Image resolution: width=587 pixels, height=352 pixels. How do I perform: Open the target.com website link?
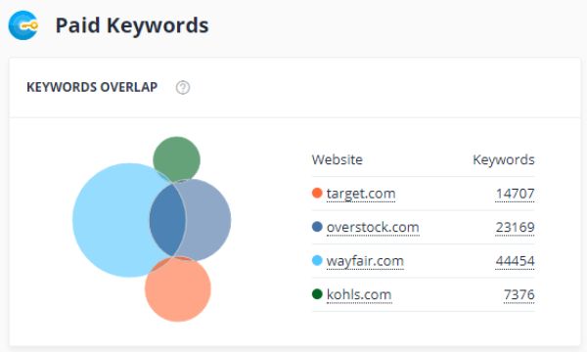point(361,194)
